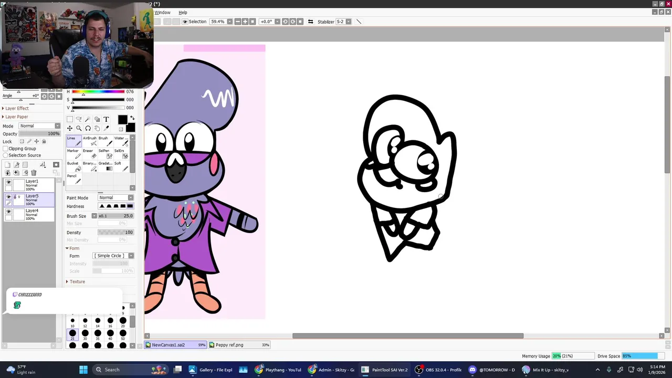This screenshot has width=672, height=378.
Task: Open the Window menu
Action: 162,13
